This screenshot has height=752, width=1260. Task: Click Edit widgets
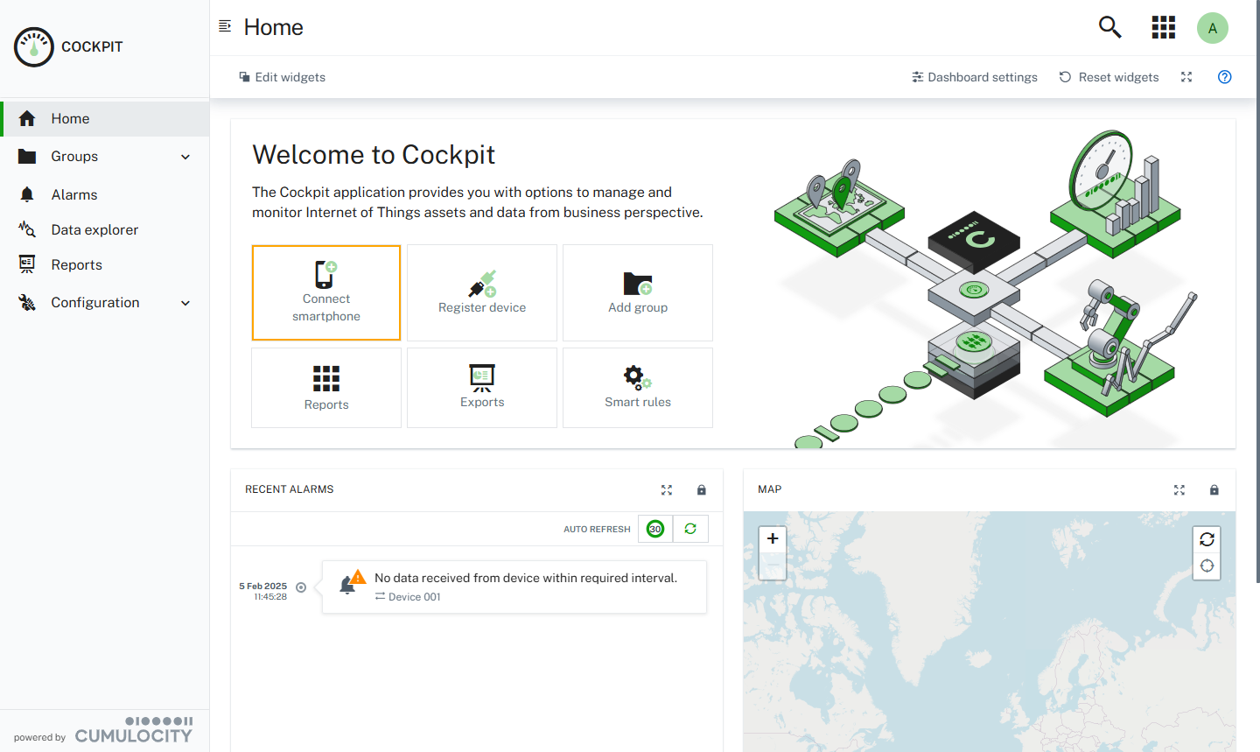coord(282,77)
